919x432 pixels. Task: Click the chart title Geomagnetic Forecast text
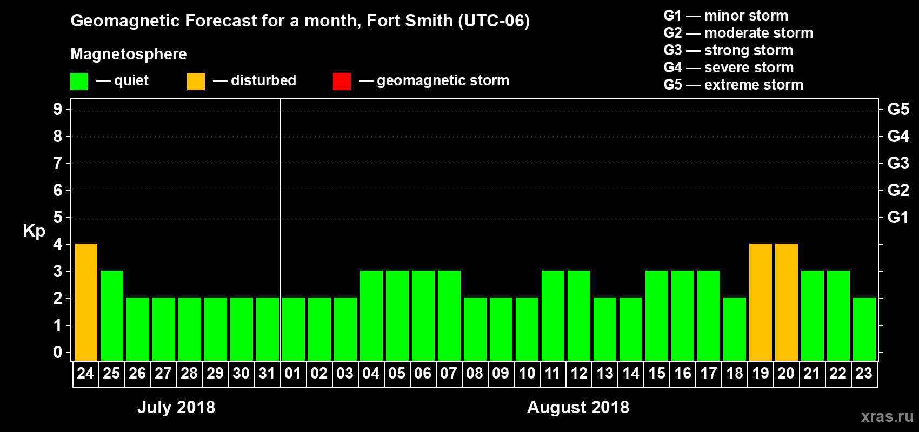pos(300,21)
